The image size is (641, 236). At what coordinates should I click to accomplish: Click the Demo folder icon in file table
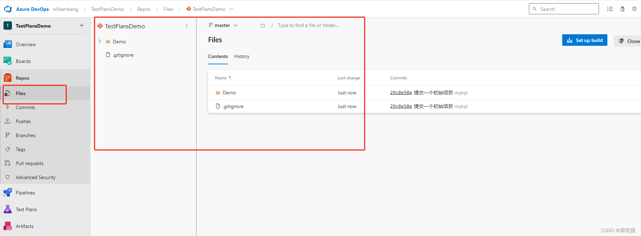[x=218, y=93]
